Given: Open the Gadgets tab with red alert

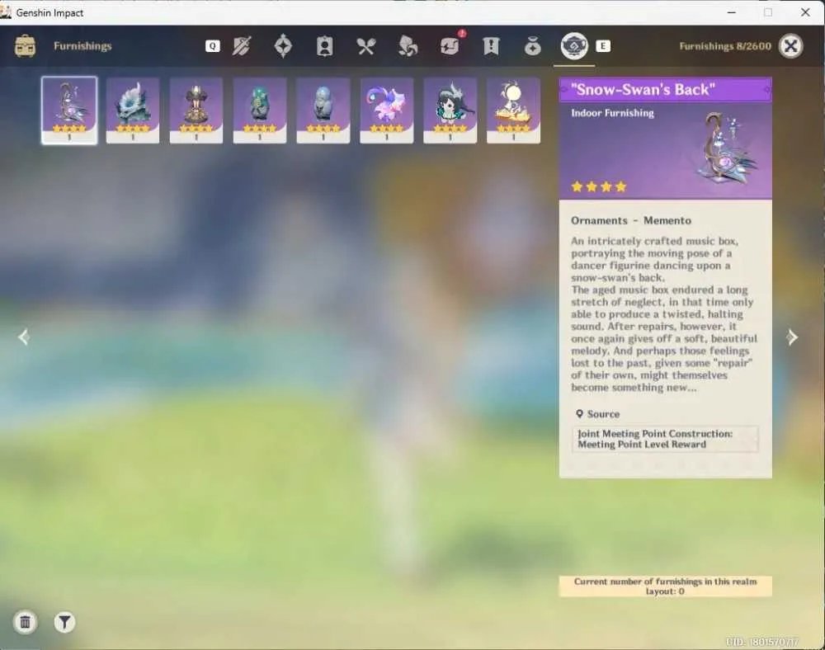Looking at the screenshot, I should click(450, 45).
